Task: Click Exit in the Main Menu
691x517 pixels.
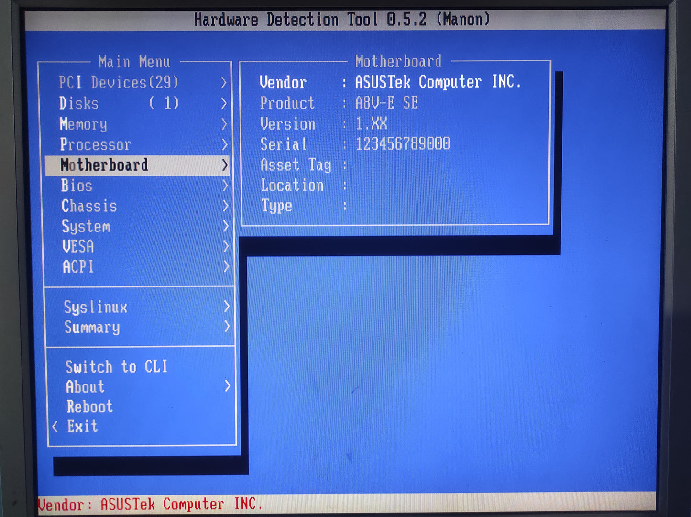Action: [x=82, y=426]
